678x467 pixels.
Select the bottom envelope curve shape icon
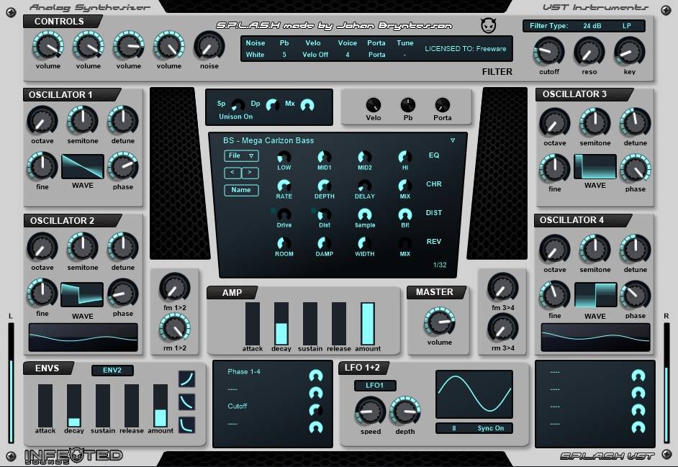pyautogui.click(x=186, y=425)
